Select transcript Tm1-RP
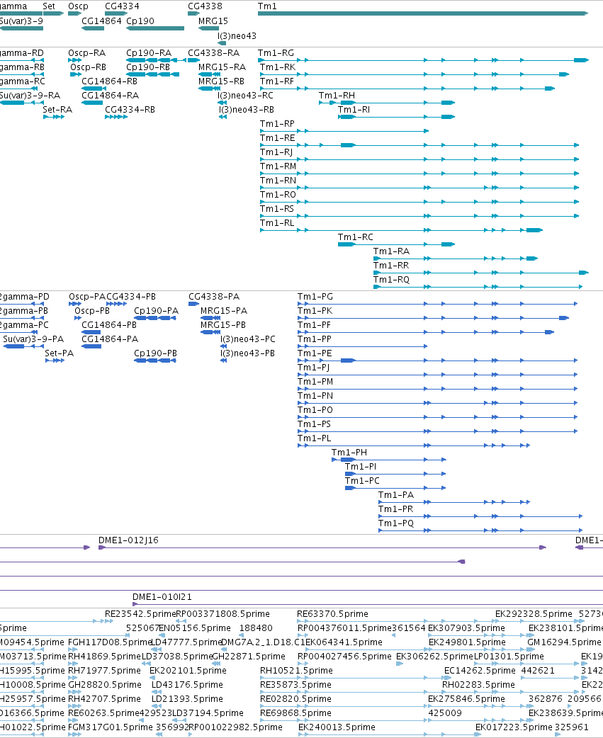Image resolution: width=603 pixels, height=738 pixels. 344,131
